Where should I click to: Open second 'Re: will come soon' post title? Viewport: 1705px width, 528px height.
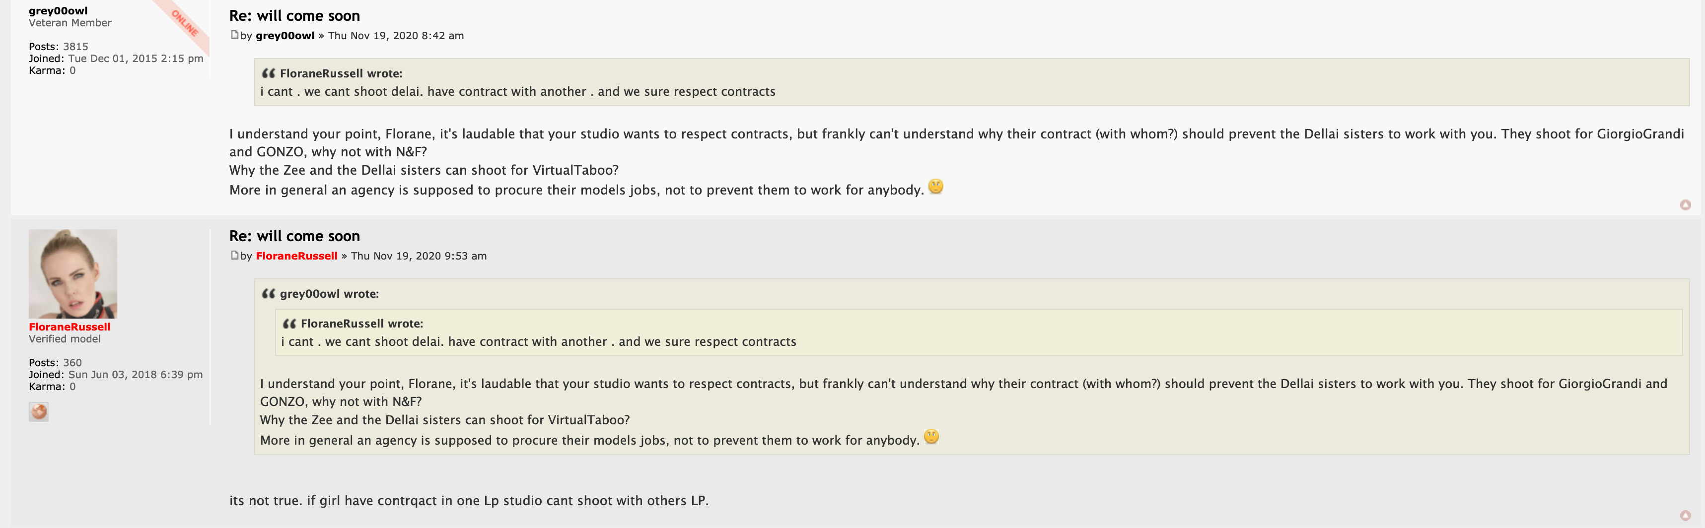tap(294, 236)
